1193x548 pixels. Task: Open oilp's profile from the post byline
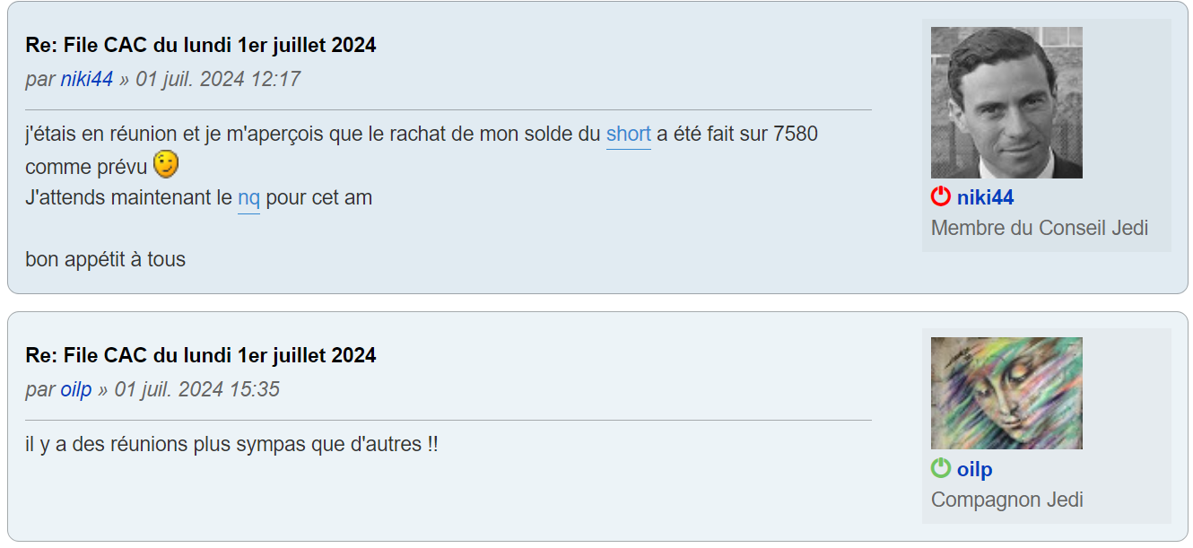[76, 389]
